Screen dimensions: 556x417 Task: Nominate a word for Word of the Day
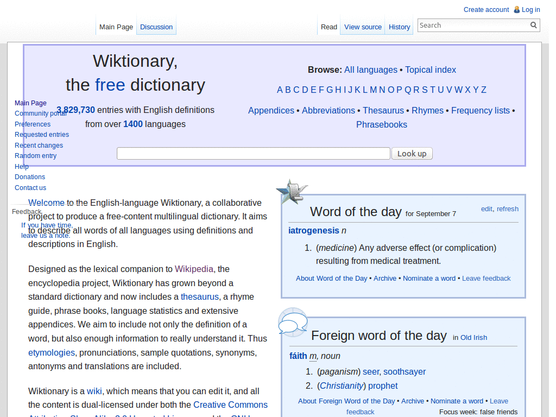coord(429,279)
